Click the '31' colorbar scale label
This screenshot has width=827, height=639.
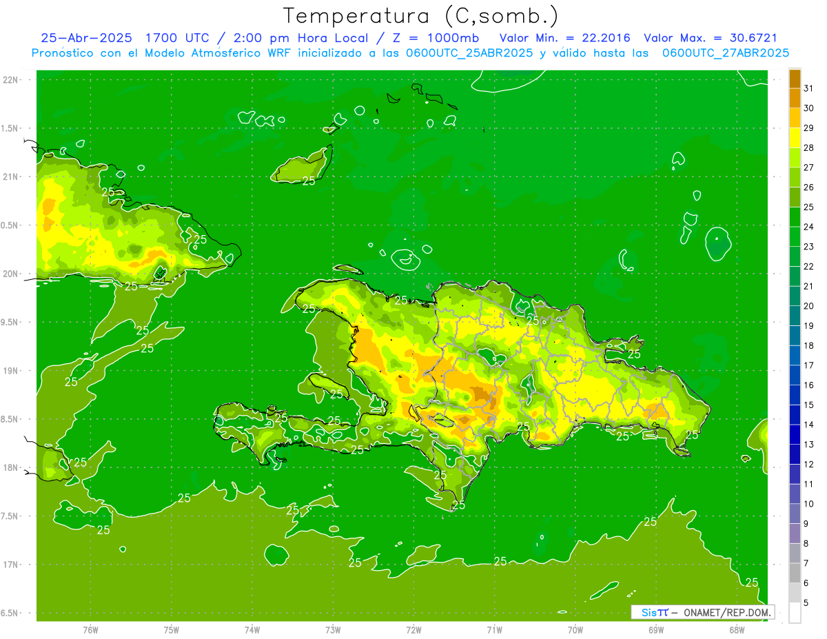click(x=809, y=88)
